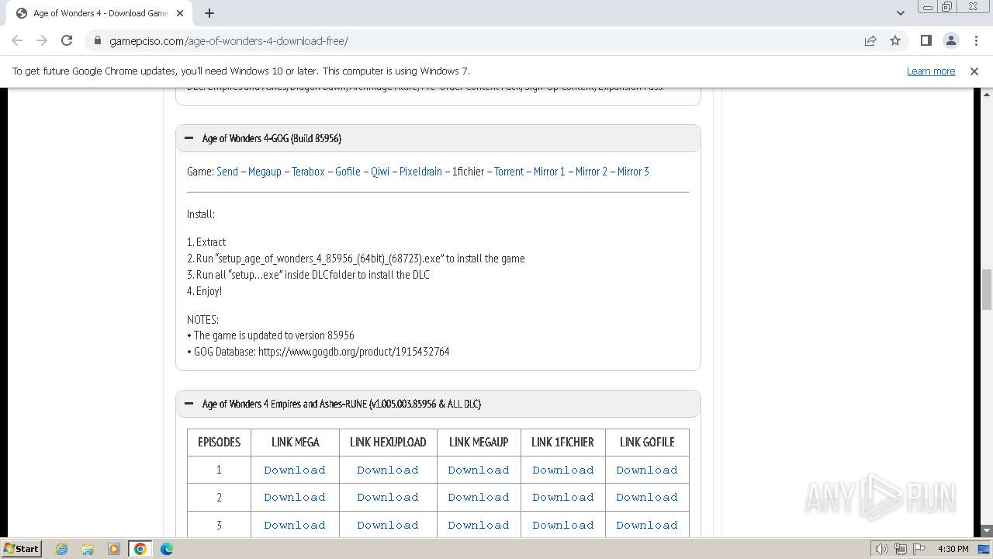Click episode 1 GOFILE Download link
Viewport: 993px width, 559px height.
click(x=647, y=470)
